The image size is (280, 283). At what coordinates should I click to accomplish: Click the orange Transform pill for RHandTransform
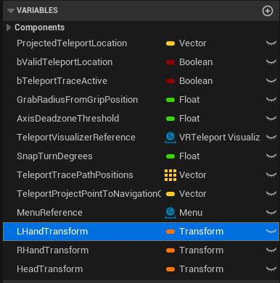point(170,250)
